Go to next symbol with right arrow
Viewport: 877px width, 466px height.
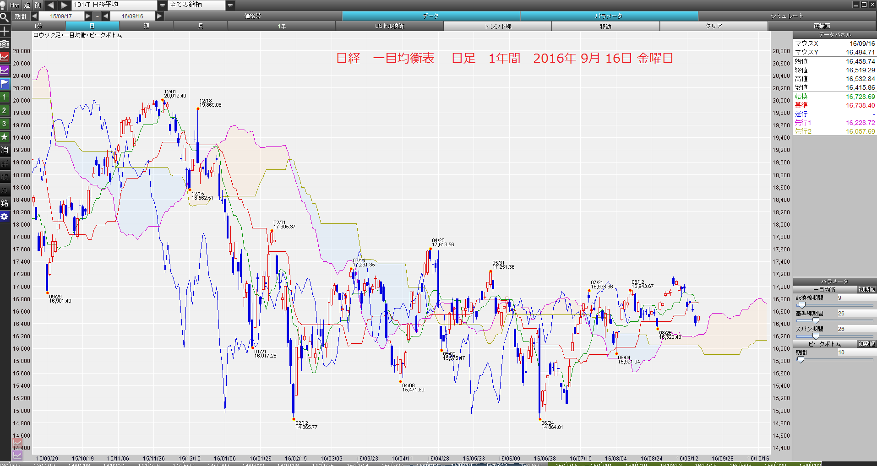tap(64, 5)
